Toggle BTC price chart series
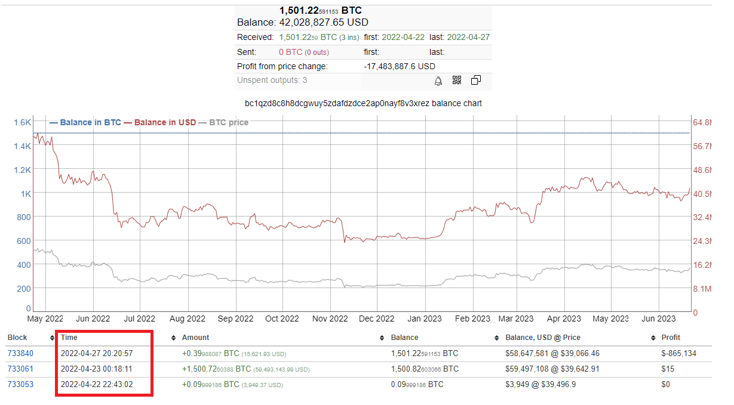The image size is (734, 405). [x=228, y=122]
